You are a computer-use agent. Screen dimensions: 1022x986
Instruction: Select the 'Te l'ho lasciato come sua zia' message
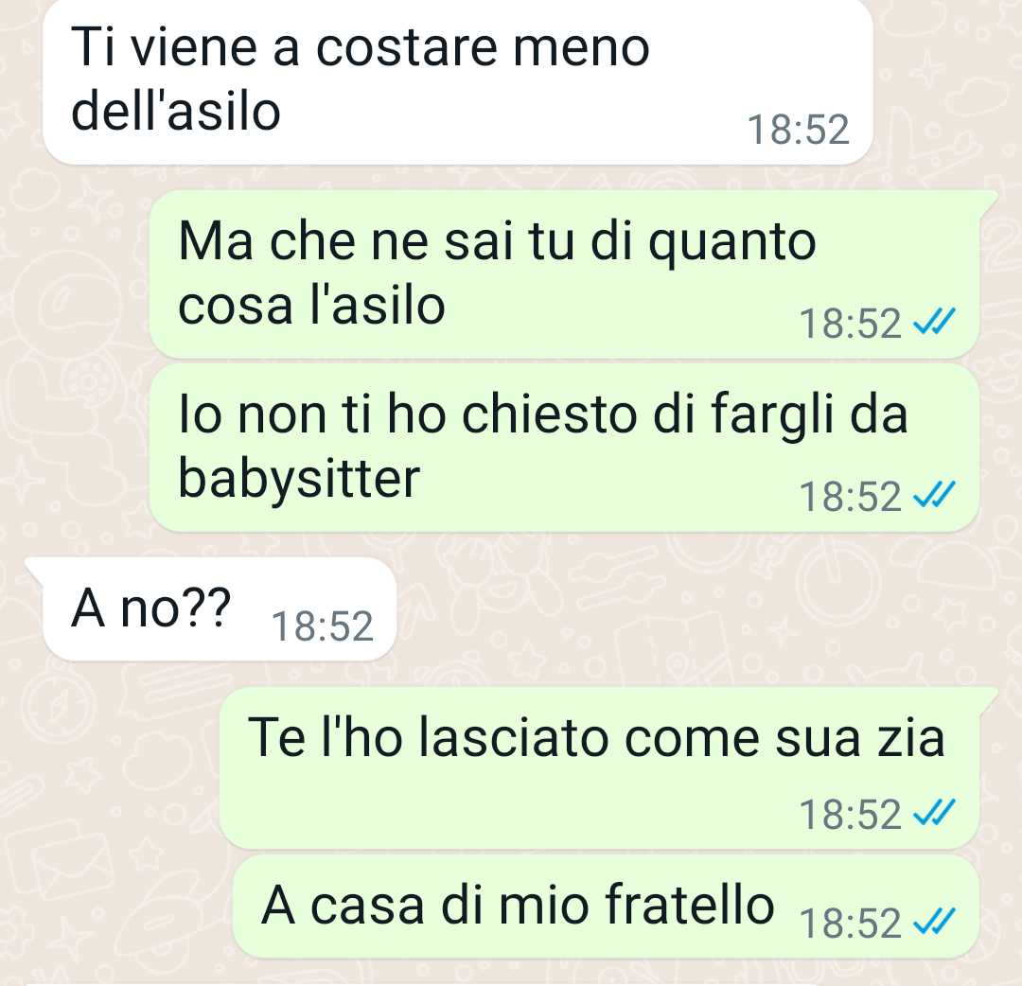[600, 767]
